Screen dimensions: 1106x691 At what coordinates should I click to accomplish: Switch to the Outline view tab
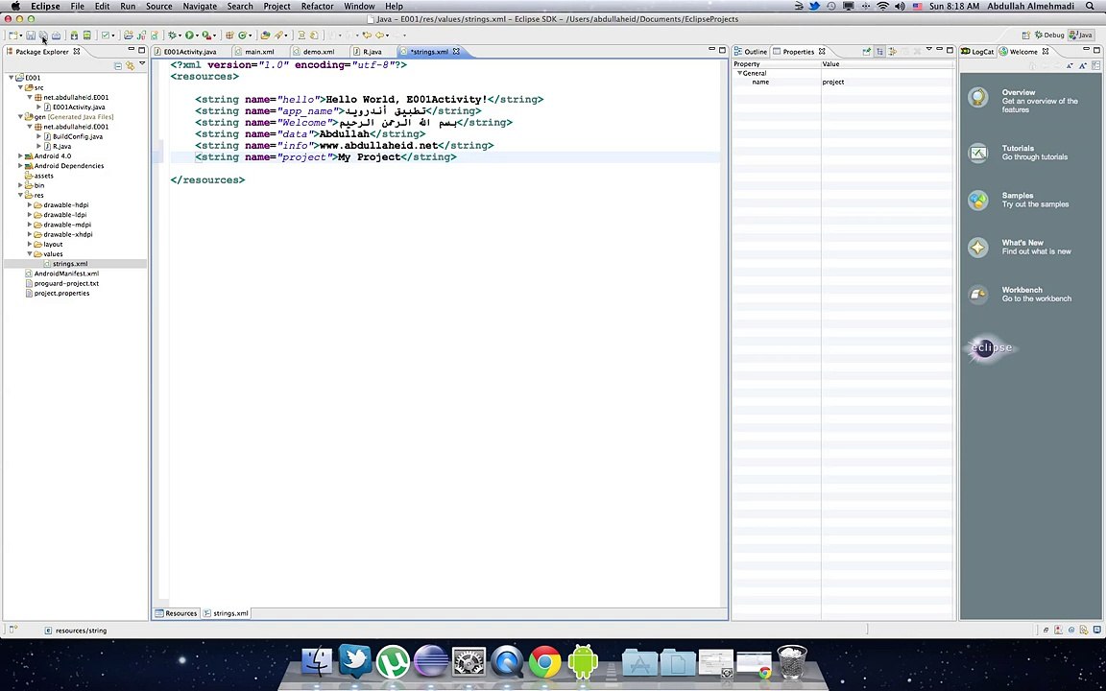pyautogui.click(x=751, y=52)
